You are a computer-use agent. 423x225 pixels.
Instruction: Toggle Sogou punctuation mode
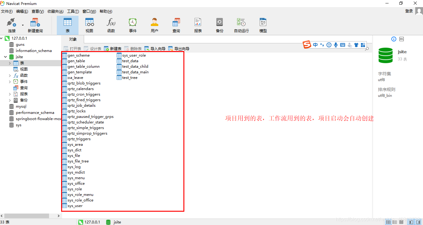(322, 45)
